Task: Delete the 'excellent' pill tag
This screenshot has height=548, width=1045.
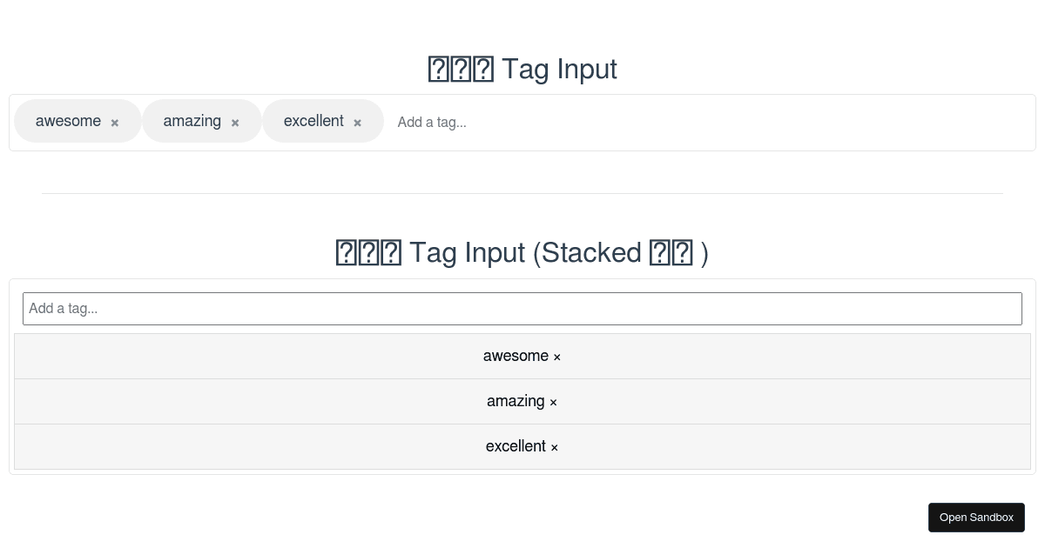Action: point(357,123)
